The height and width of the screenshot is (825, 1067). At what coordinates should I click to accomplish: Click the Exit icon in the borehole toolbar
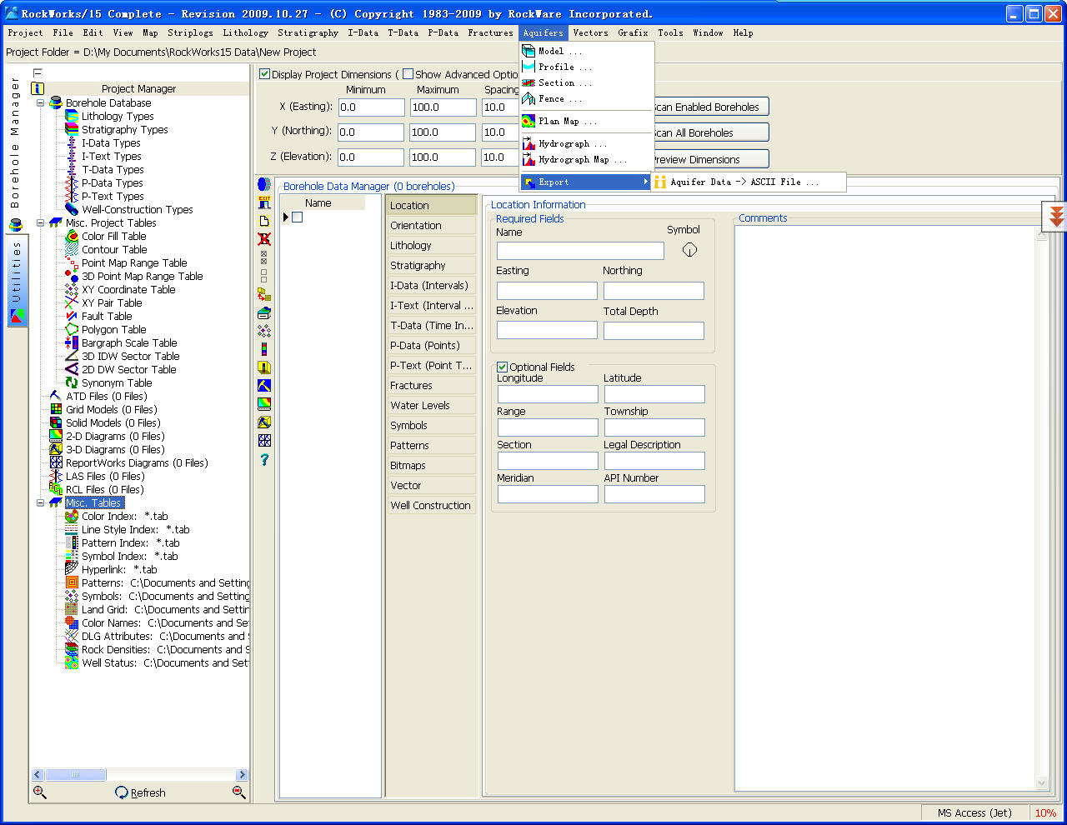pyautogui.click(x=264, y=202)
